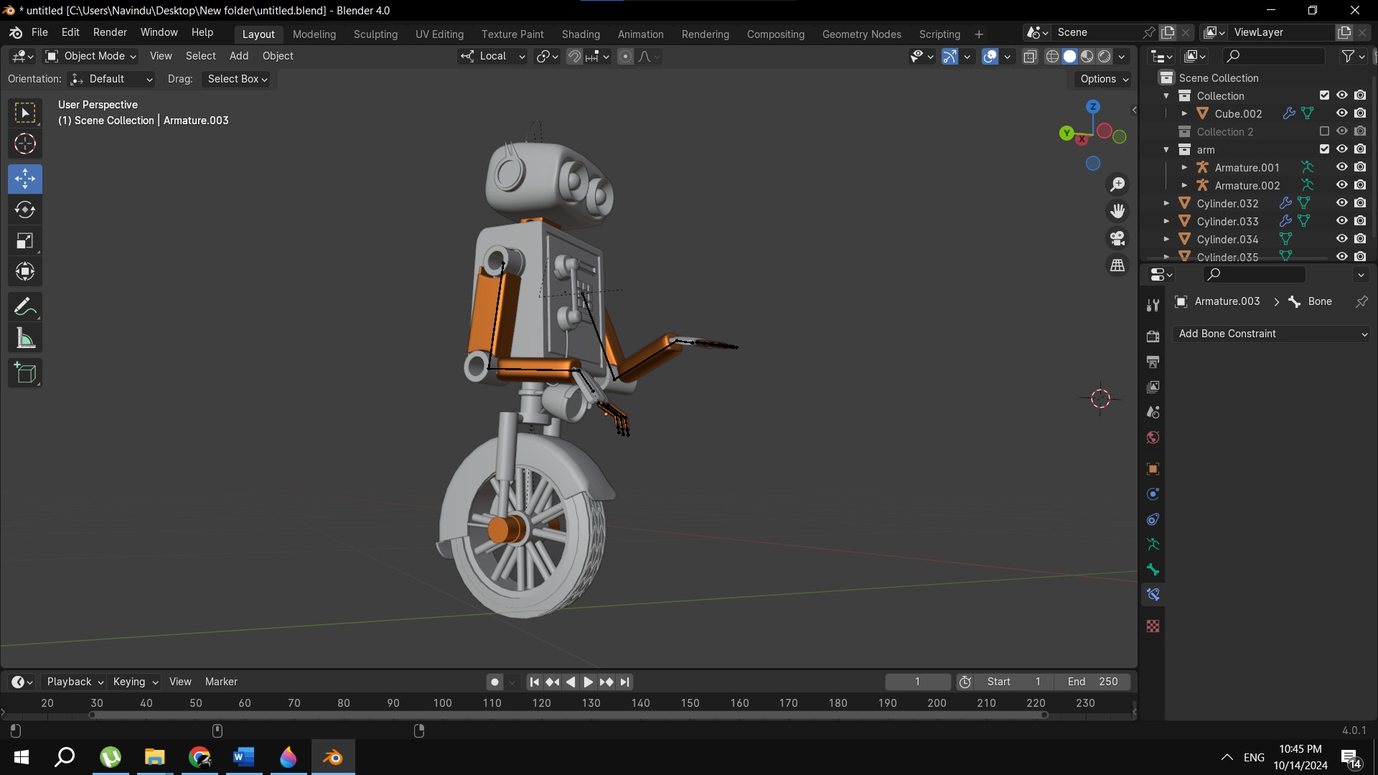1378x775 pixels.
Task: Select the Select Box tool
Action: [25, 113]
